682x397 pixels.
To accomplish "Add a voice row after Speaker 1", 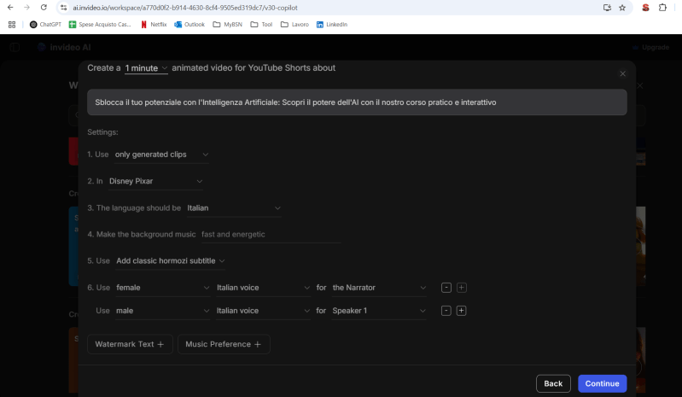I will [461, 310].
